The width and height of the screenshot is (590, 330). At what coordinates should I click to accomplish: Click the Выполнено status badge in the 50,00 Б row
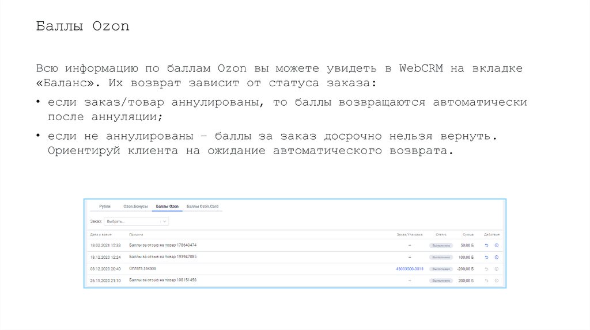[441, 245]
